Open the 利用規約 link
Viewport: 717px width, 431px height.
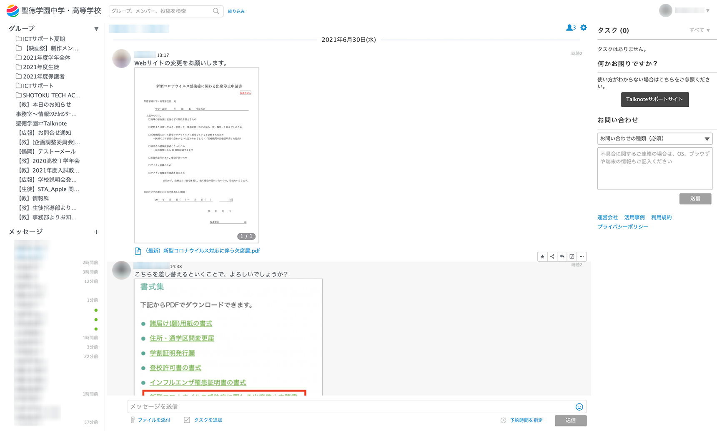[662, 218]
